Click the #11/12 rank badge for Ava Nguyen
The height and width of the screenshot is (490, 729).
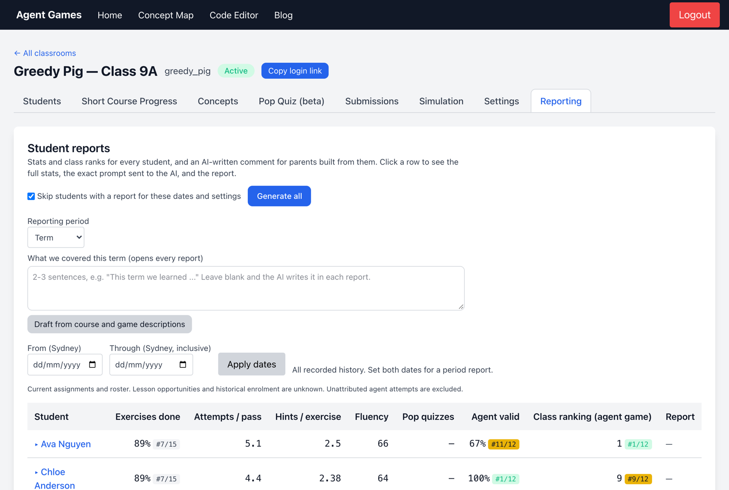coord(503,444)
